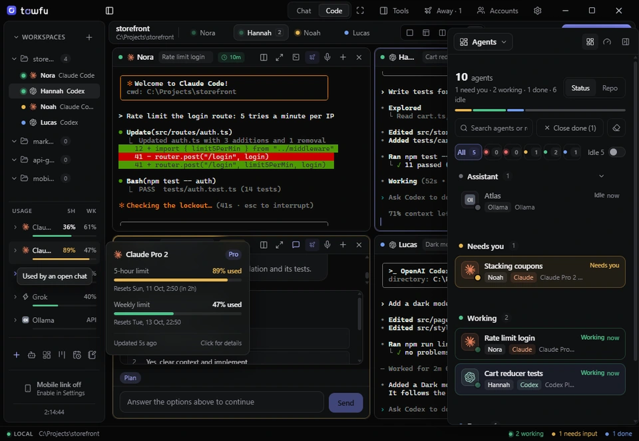Open the settings gear in title bar
This screenshot has height=441, width=639.
[x=538, y=11]
